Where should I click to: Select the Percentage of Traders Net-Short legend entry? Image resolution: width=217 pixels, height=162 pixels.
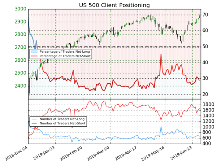click(x=61, y=56)
